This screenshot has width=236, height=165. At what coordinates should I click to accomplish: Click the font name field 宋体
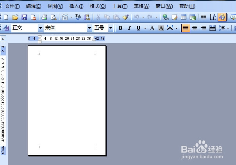[66, 28]
